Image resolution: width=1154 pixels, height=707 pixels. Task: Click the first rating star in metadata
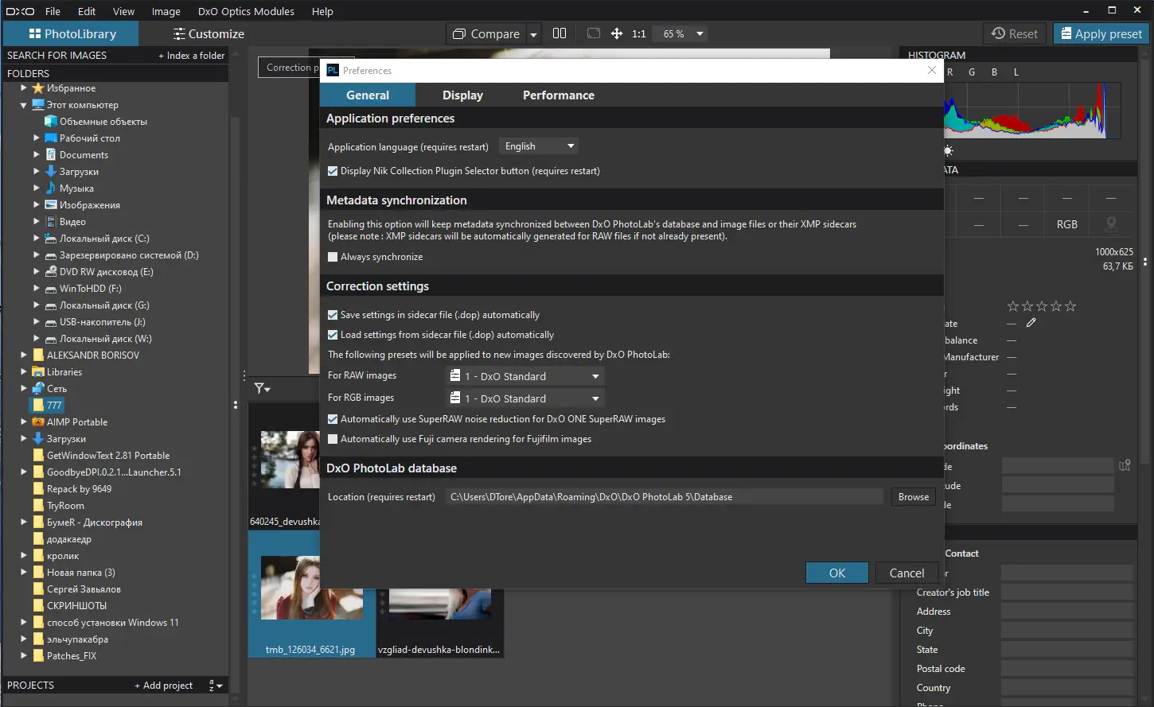pos(1012,306)
